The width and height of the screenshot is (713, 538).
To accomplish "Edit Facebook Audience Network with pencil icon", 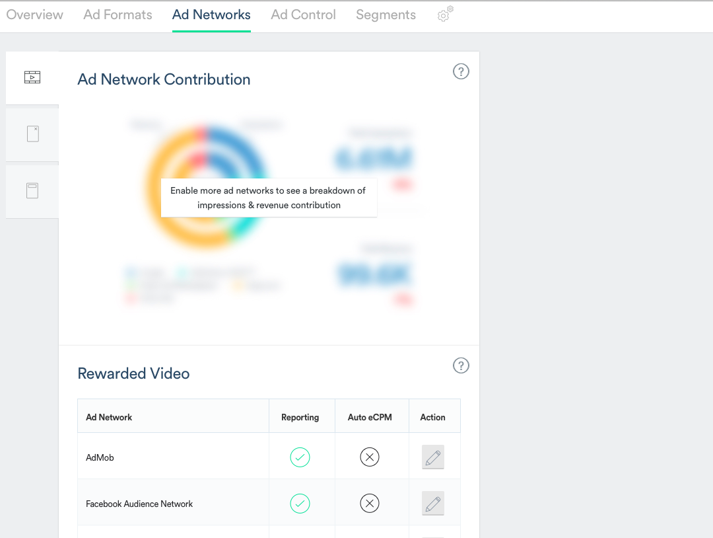I will [x=433, y=504].
